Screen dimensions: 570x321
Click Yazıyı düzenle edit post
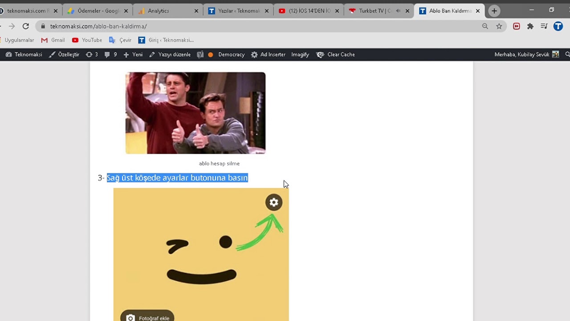[170, 54]
